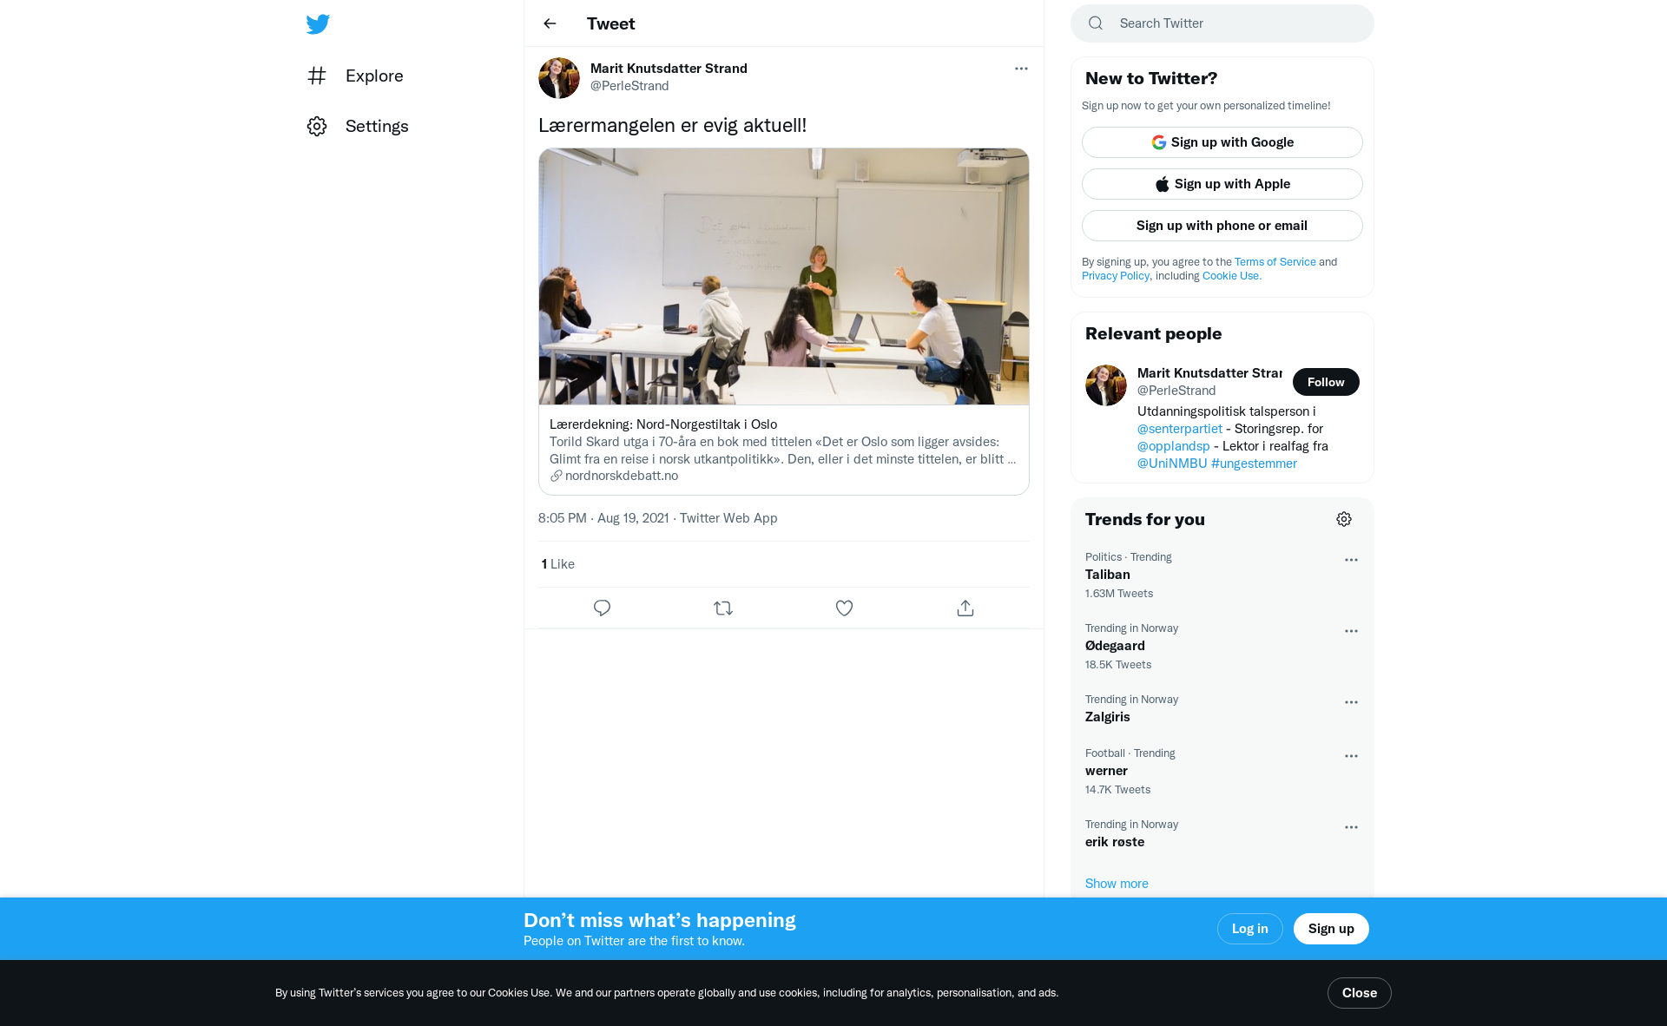
Task: Open the Settings menu item
Action: 358,126
